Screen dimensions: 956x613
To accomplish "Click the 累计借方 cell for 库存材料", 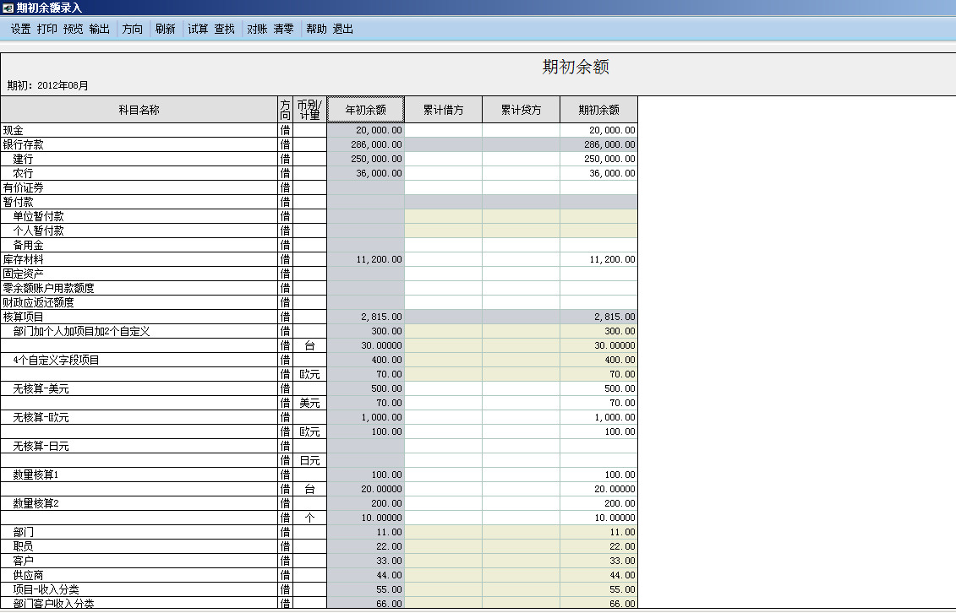I will pos(443,259).
